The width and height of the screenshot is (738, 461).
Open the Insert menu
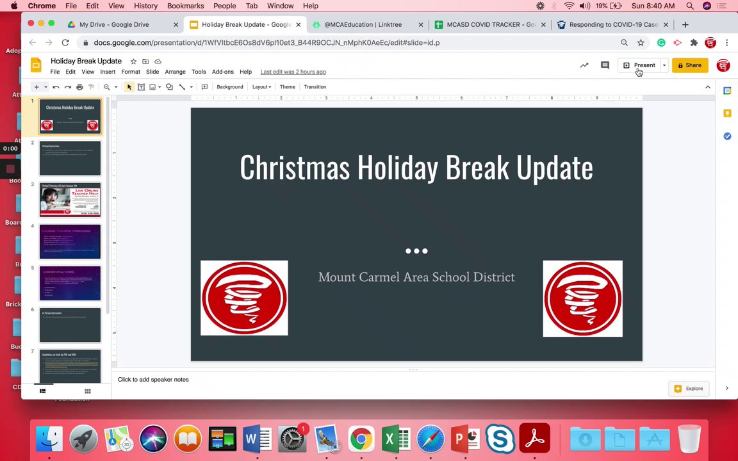coord(108,72)
